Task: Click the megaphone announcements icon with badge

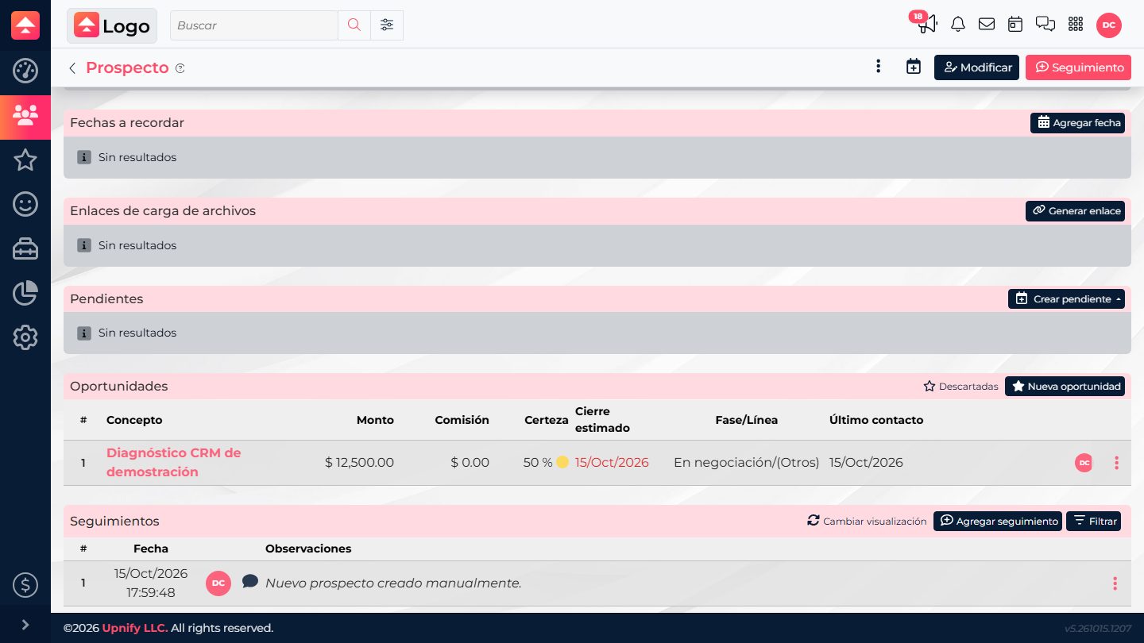Action: (x=926, y=25)
